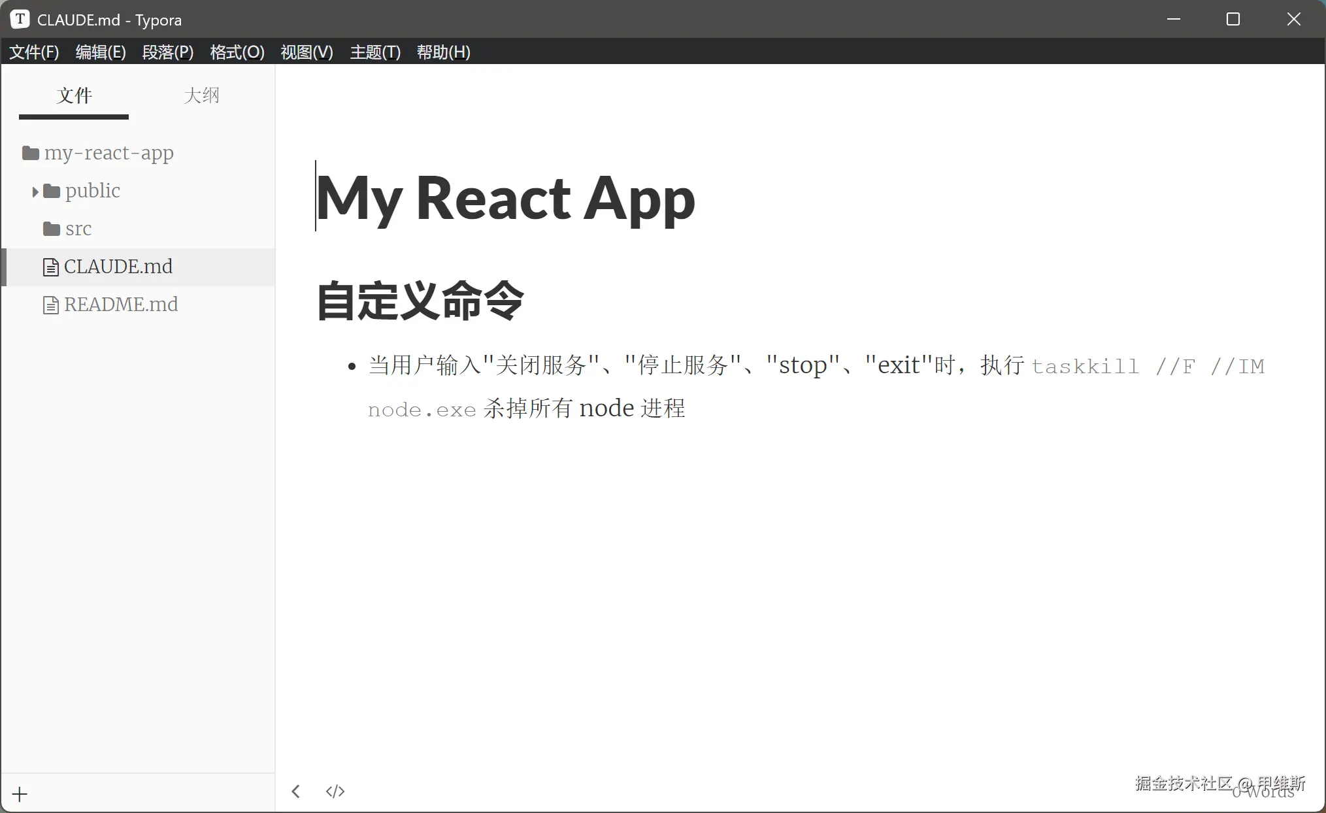The width and height of the screenshot is (1326, 813).
Task: Click the Typora app logo icon
Action: click(x=20, y=19)
